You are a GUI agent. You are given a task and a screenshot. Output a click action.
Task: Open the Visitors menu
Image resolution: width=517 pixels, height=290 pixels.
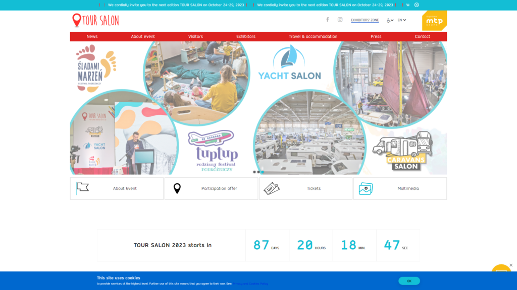pyautogui.click(x=195, y=36)
